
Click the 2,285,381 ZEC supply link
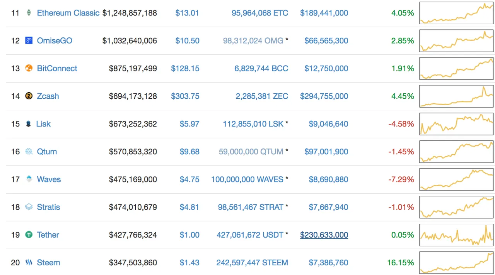262,96
